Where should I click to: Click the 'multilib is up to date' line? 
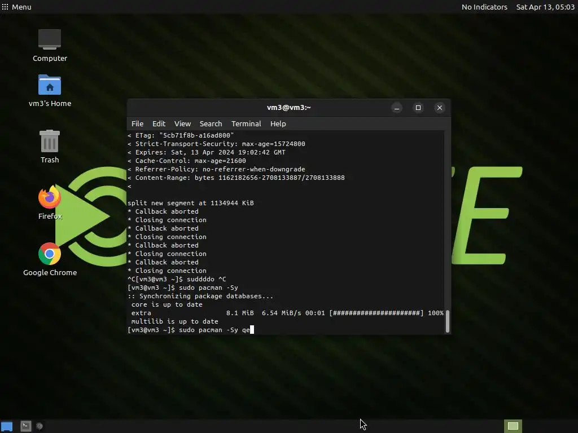pos(175,321)
